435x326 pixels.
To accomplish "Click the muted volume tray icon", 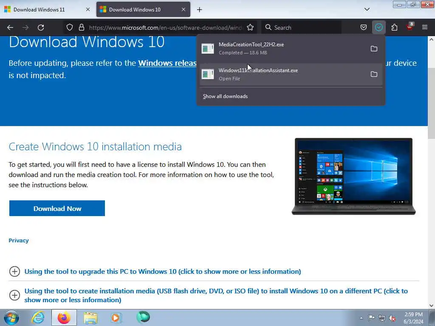I will pos(392,318).
